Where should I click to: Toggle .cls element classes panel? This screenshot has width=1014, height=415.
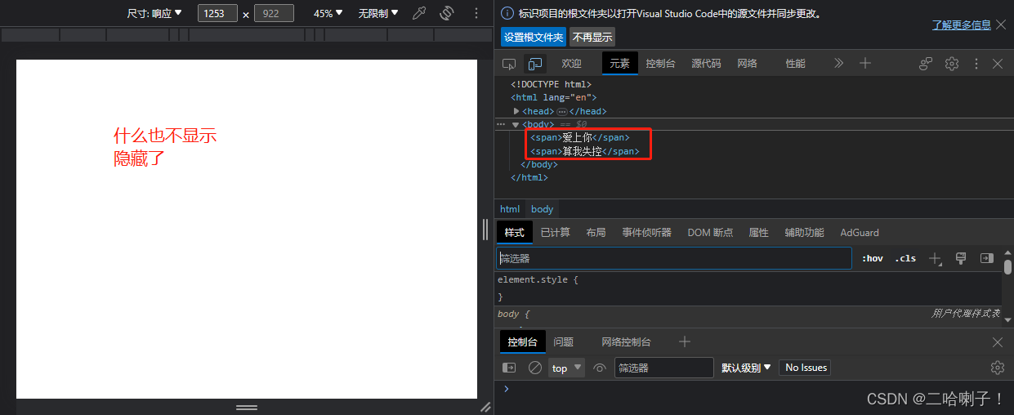(x=905, y=258)
